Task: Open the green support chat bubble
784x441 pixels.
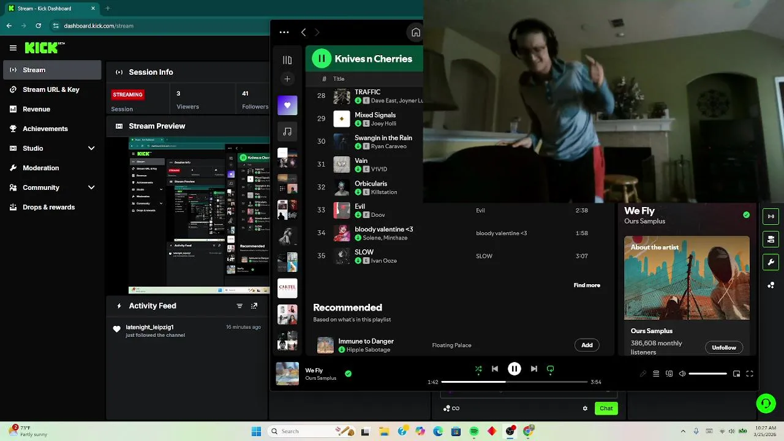Action: (766, 403)
